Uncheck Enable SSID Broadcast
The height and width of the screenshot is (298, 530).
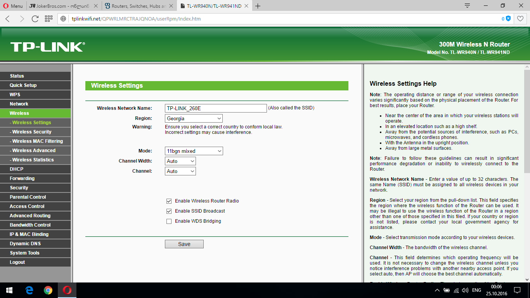coord(169,211)
